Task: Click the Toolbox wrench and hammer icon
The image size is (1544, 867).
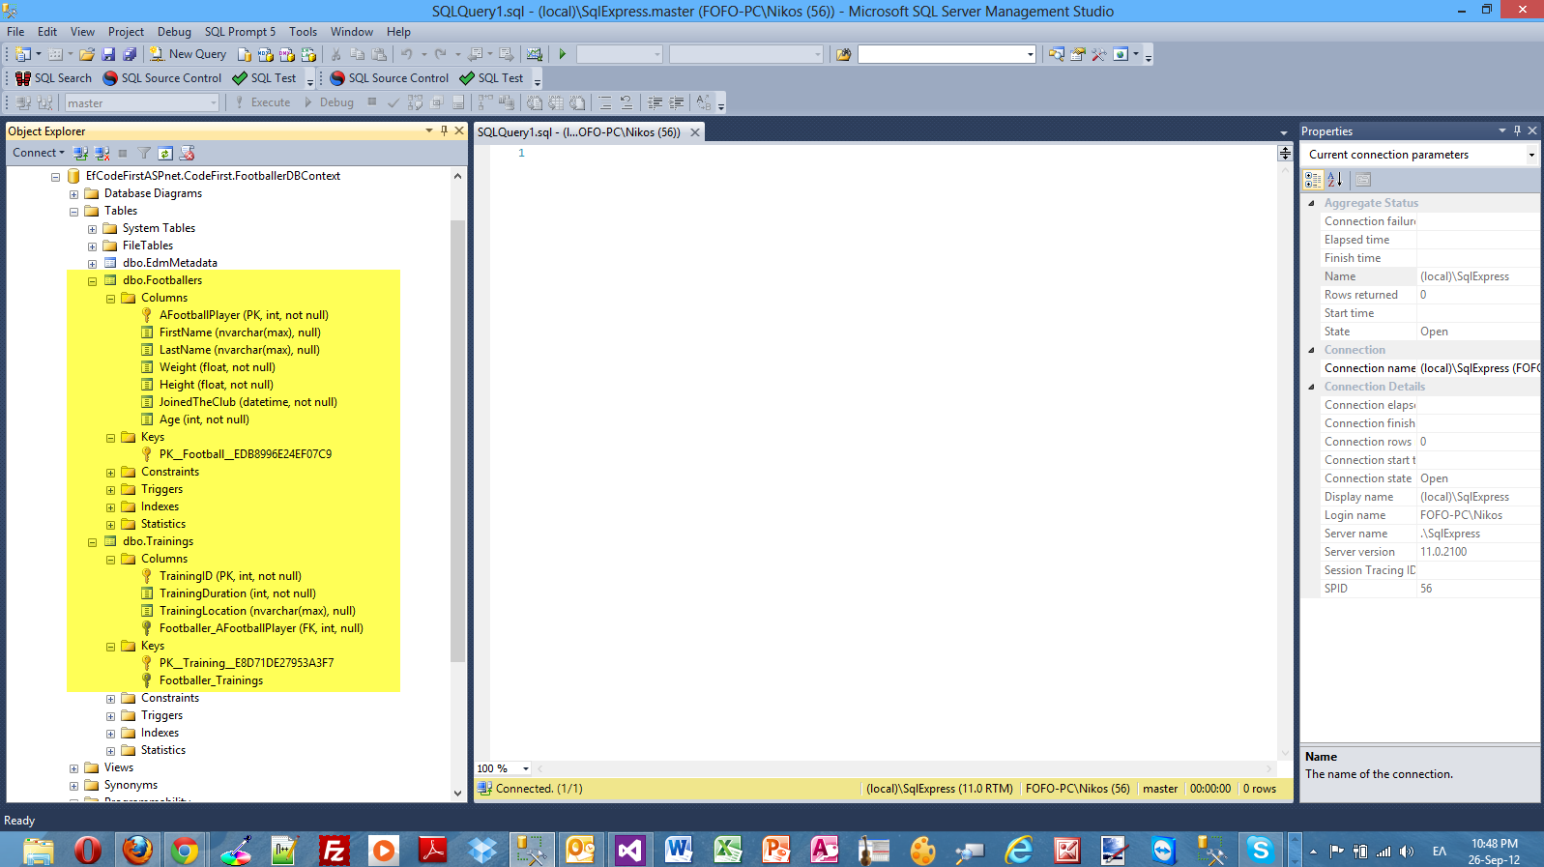Action: [x=1099, y=54]
